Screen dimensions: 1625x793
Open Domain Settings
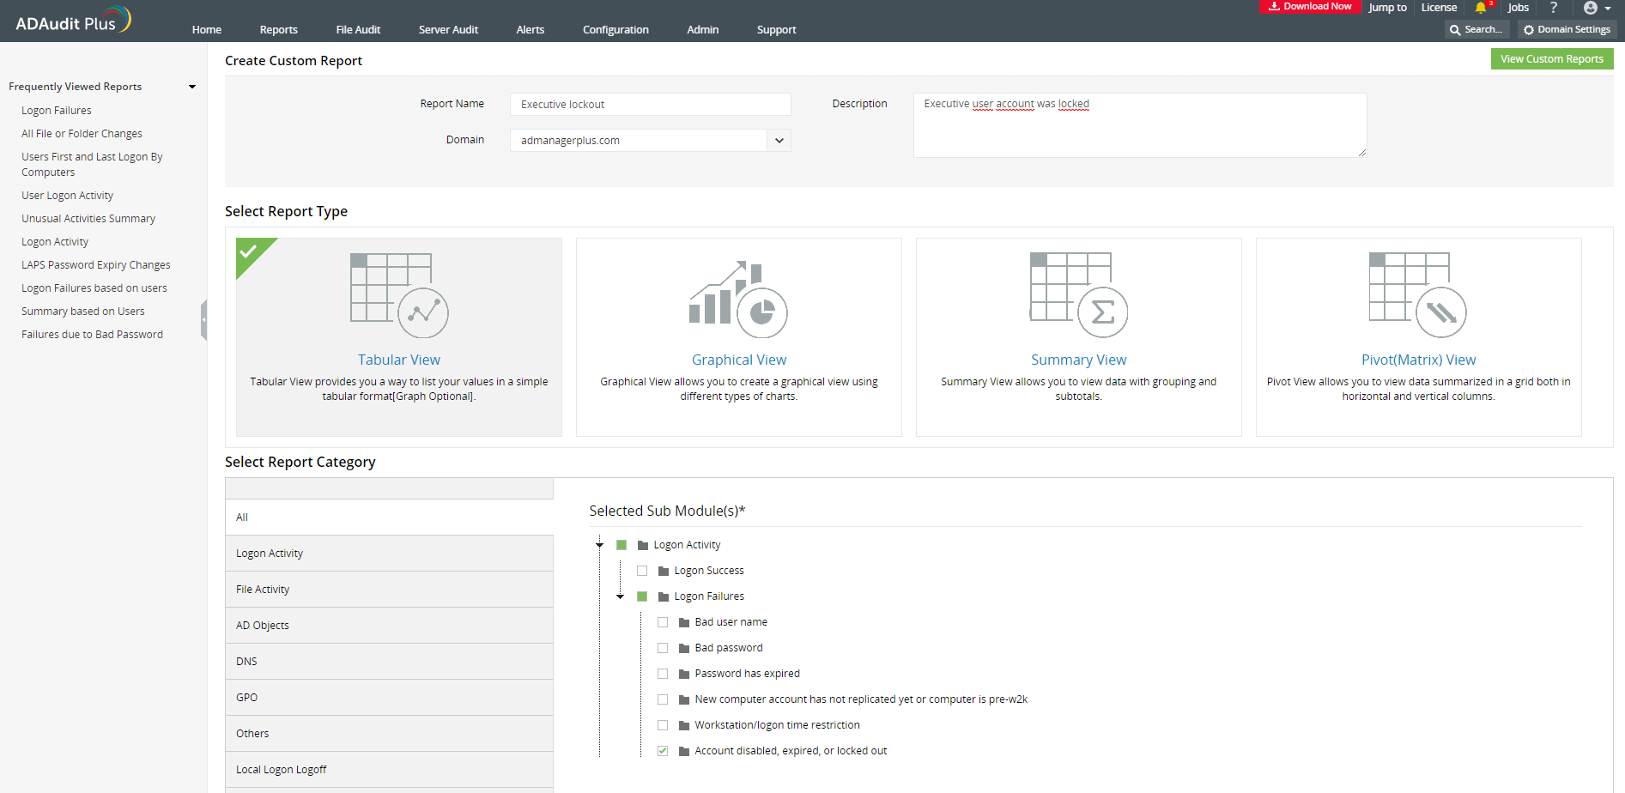tap(1567, 29)
